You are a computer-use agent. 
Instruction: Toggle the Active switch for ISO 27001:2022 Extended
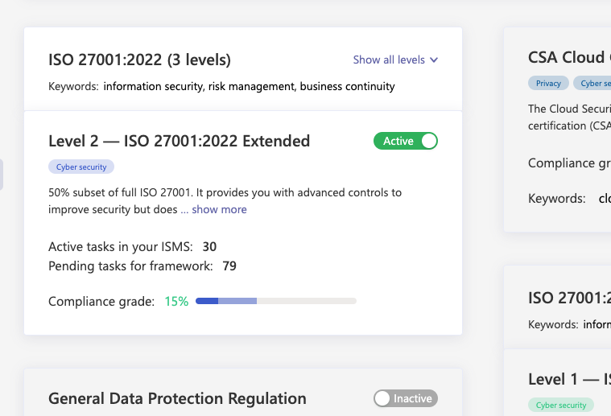tap(405, 141)
